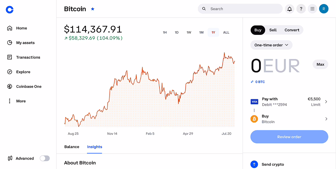Expand the One-time order dropdown
This screenshot has width=336, height=169.
[x=271, y=45]
